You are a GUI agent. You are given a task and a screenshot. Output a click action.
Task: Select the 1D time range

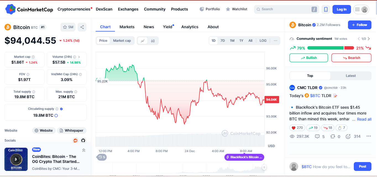pyautogui.click(x=213, y=41)
